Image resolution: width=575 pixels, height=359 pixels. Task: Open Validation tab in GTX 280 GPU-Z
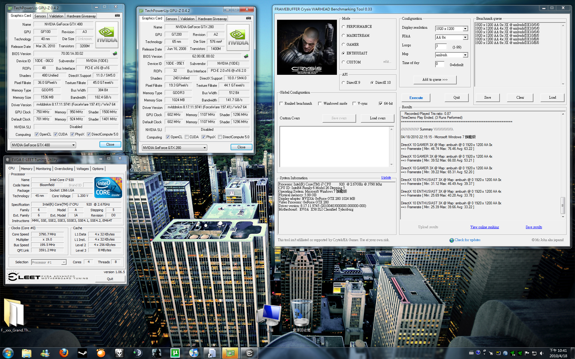187,19
